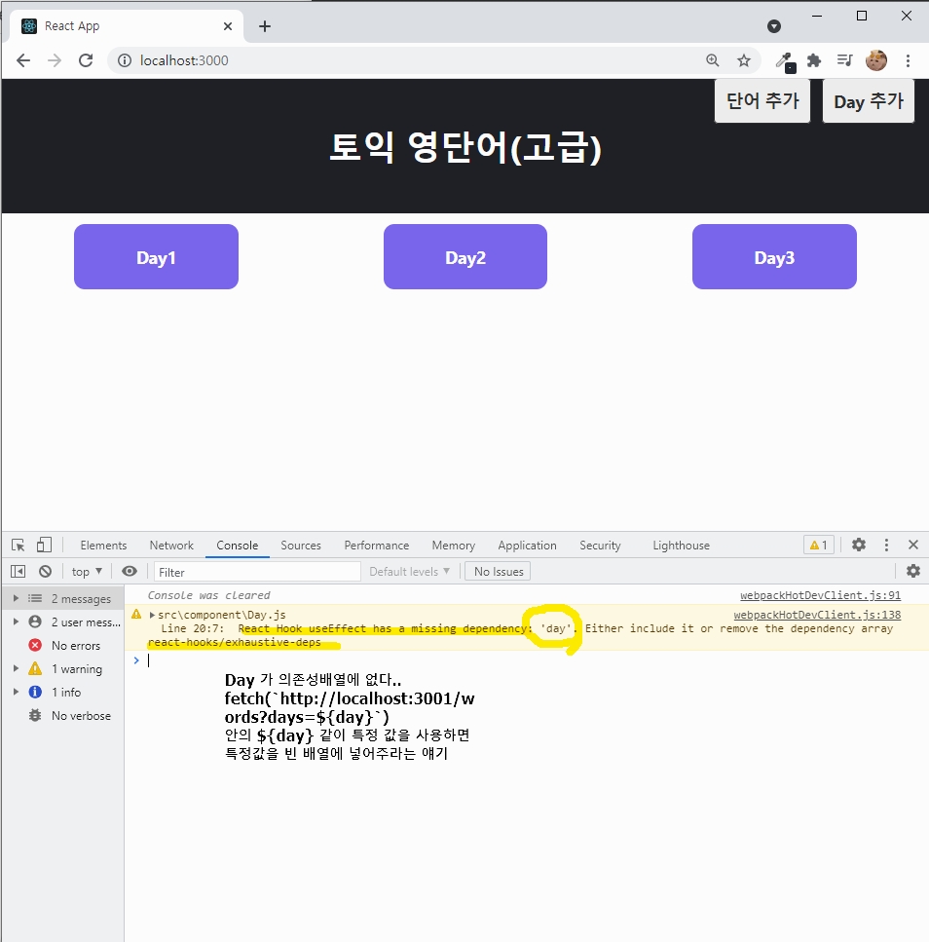Reload the localhost page
The height and width of the screenshot is (942, 929).
[86, 60]
